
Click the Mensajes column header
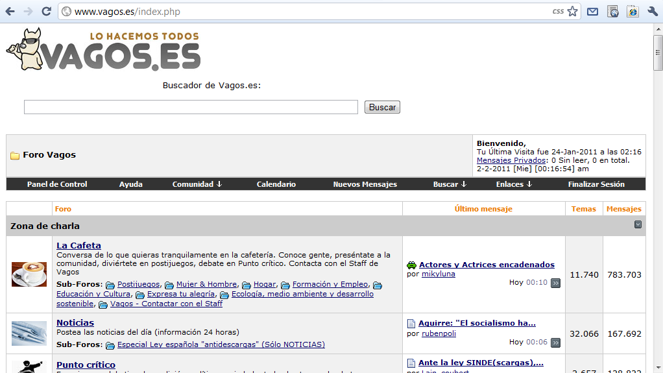pyautogui.click(x=623, y=208)
